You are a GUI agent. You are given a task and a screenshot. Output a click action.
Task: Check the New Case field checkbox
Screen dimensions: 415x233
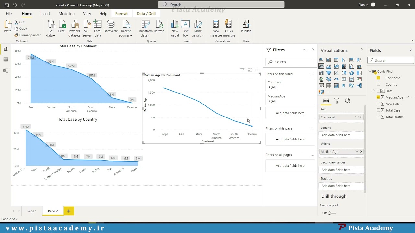(x=378, y=104)
